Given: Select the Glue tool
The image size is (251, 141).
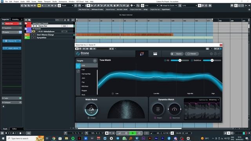Looking at the screenshot, I should tap(105, 5).
